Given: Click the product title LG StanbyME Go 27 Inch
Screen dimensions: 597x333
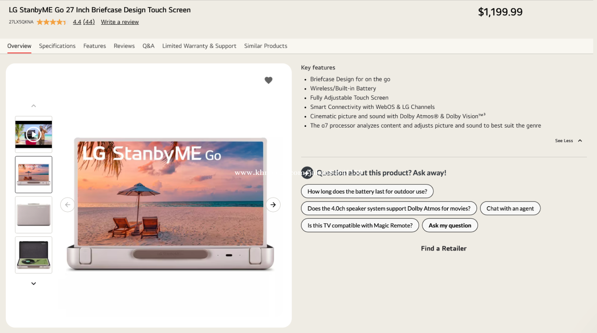Looking at the screenshot, I should click(99, 10).
